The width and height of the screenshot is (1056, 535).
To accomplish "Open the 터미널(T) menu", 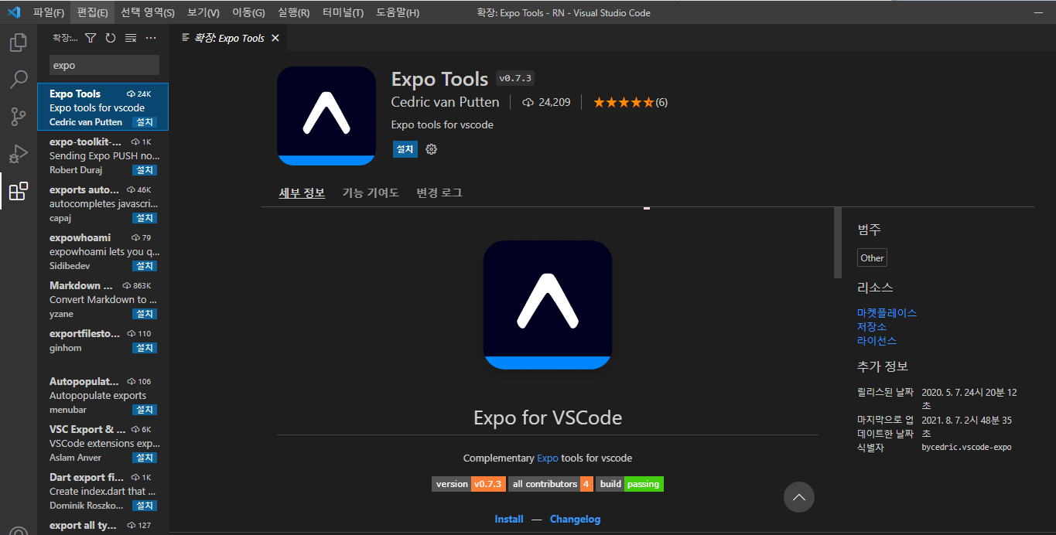I will click(x=343, y=12).
